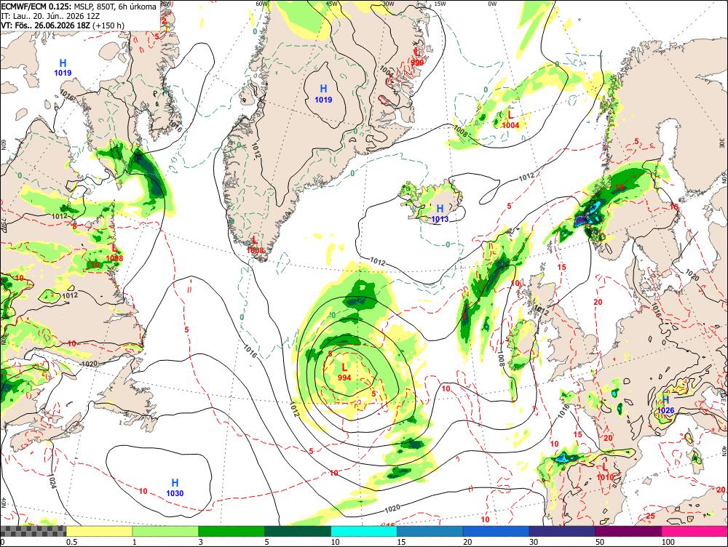Pick the royal blue 20–30 legend swatch
Screen dimensions: 728x547
pos(496,531)
